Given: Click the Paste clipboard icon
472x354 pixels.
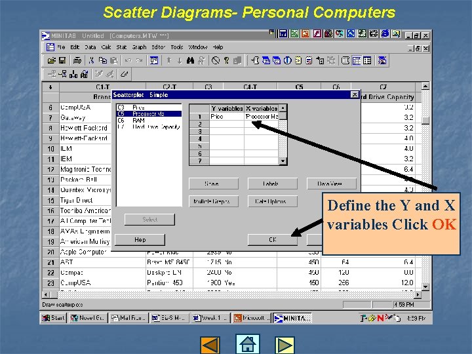Looking at the screenshot, I should 114,60.
